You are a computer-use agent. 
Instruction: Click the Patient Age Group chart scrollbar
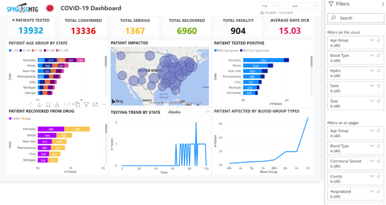tap(106, 61)
